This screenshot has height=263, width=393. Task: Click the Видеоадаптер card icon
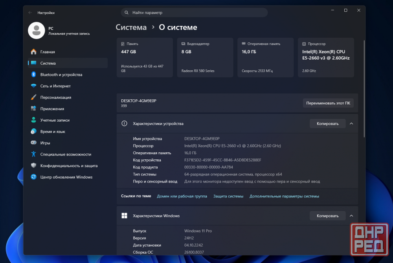click(x=183, y=44)
